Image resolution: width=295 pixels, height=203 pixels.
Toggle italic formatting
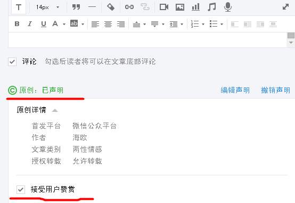[x=30, y=24]
